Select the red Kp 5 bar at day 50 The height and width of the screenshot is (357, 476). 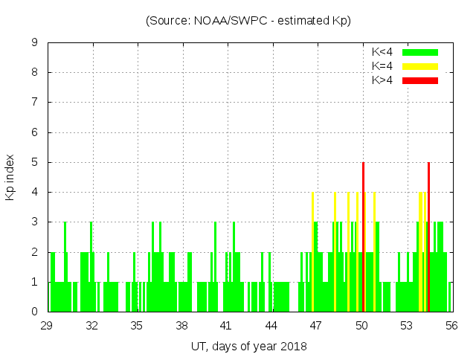click(x=363, y=237)
